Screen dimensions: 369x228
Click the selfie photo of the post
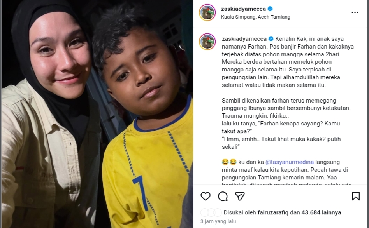point(97,114)
